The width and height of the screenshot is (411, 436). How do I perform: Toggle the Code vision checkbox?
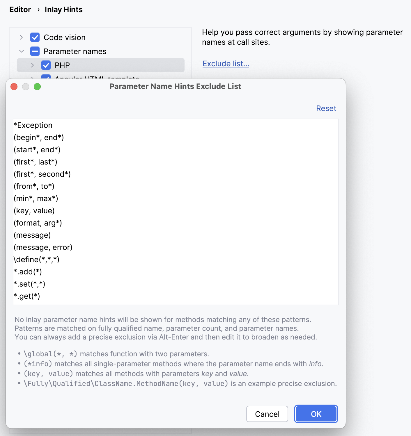point(35,37)
